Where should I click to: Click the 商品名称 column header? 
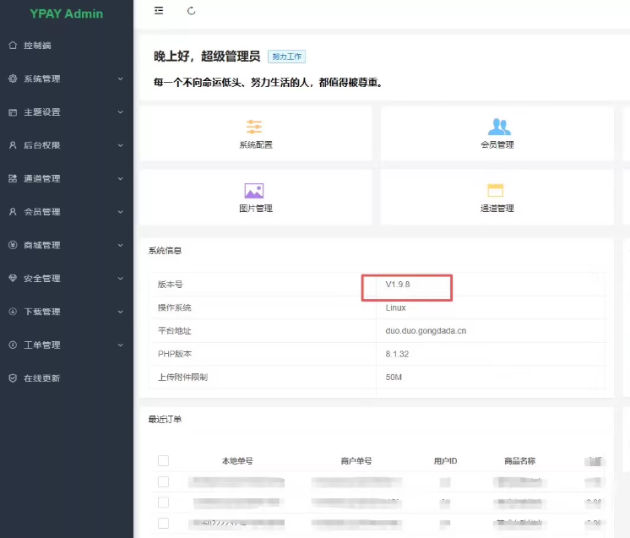click(x=519, y=461)
